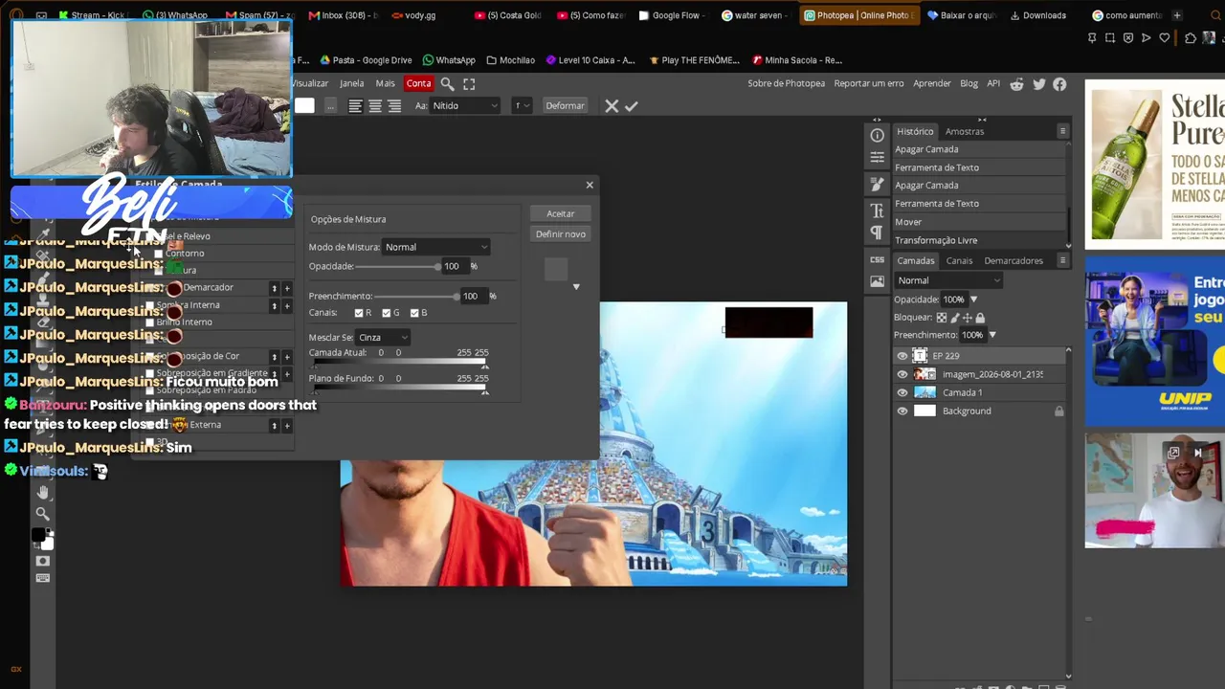Toggle the B channel checkbox

pyautogui.click(x=414, y=313)
